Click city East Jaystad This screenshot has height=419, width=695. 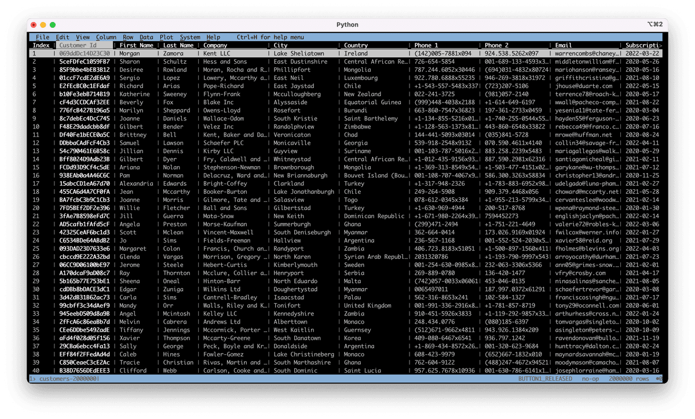tap(294, 86)
